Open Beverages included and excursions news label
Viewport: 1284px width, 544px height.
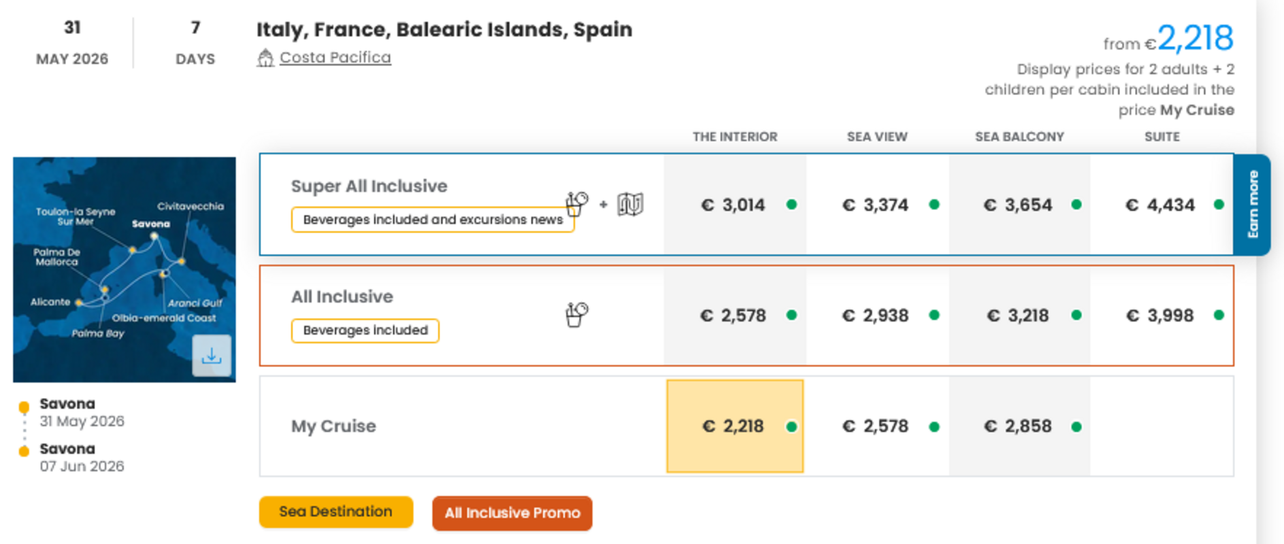coord(432,220)
